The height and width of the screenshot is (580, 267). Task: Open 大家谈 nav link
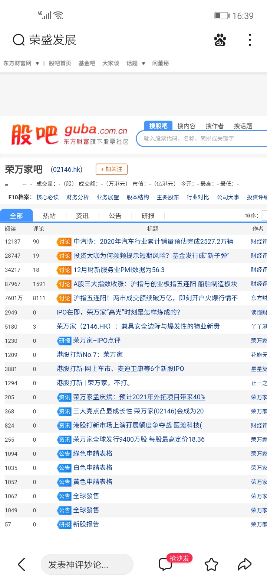[x=111, y=63]
